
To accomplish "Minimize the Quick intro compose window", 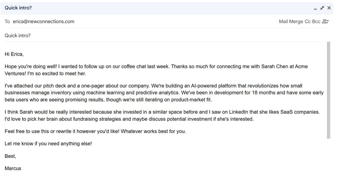I will click(315, 8).
